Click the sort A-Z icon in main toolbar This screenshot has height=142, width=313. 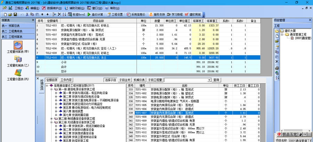pyautogui.click(x=64, y=14)
